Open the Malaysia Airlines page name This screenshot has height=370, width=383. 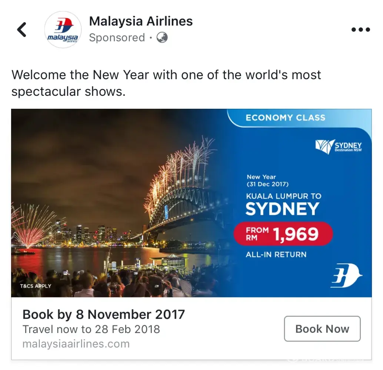pyautogui.click(x=141, y=21)
